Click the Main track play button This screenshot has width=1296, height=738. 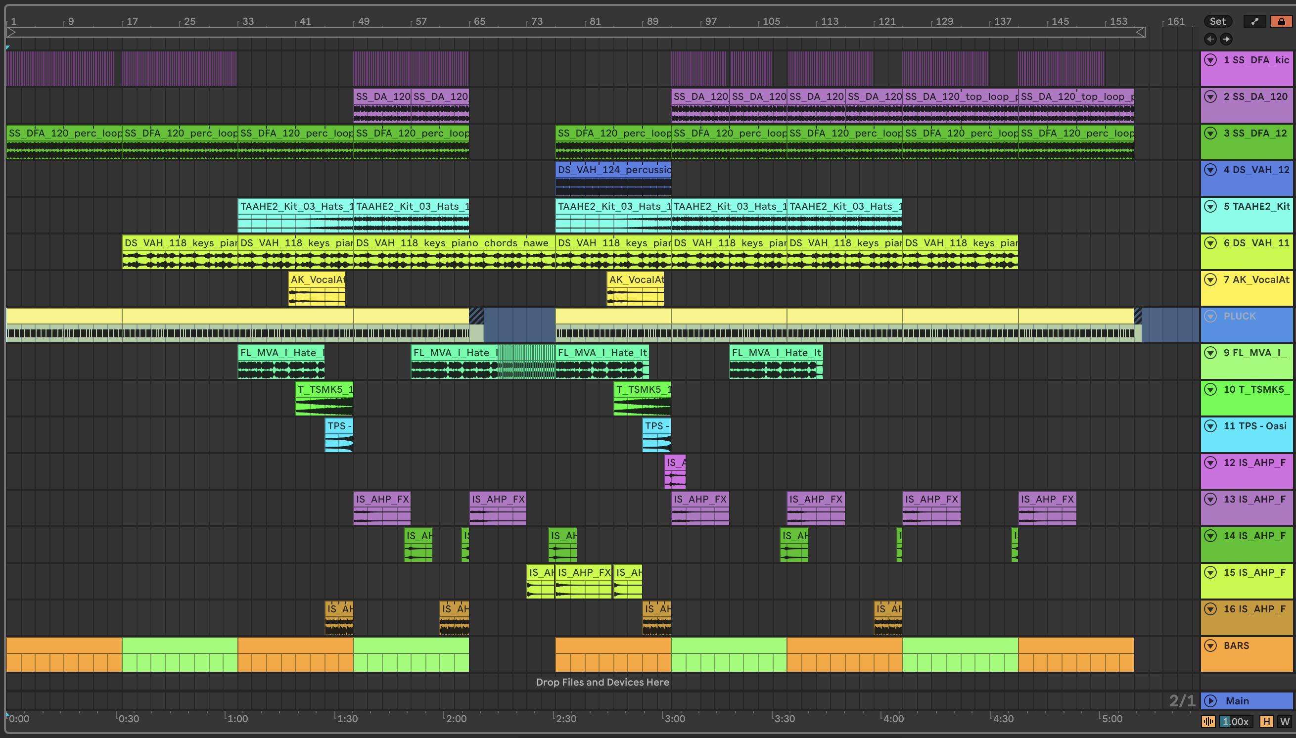[x=1210, y=701]
